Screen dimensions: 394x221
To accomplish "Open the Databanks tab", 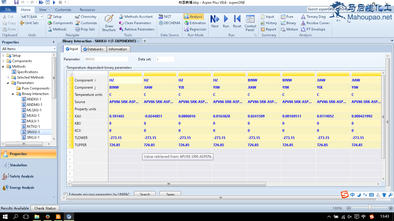I will (x=94, y=49).
